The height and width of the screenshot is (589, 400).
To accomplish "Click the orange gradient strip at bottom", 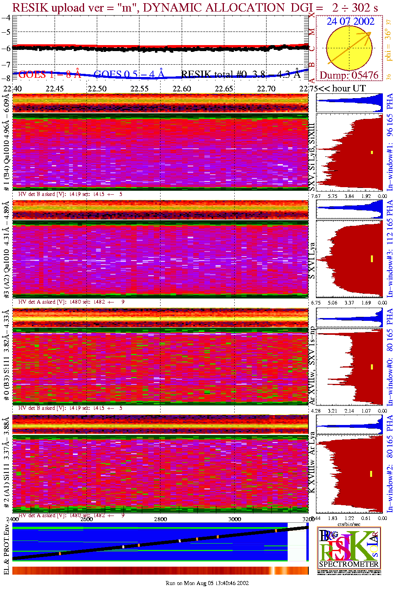I will click(x=160, y=571).
